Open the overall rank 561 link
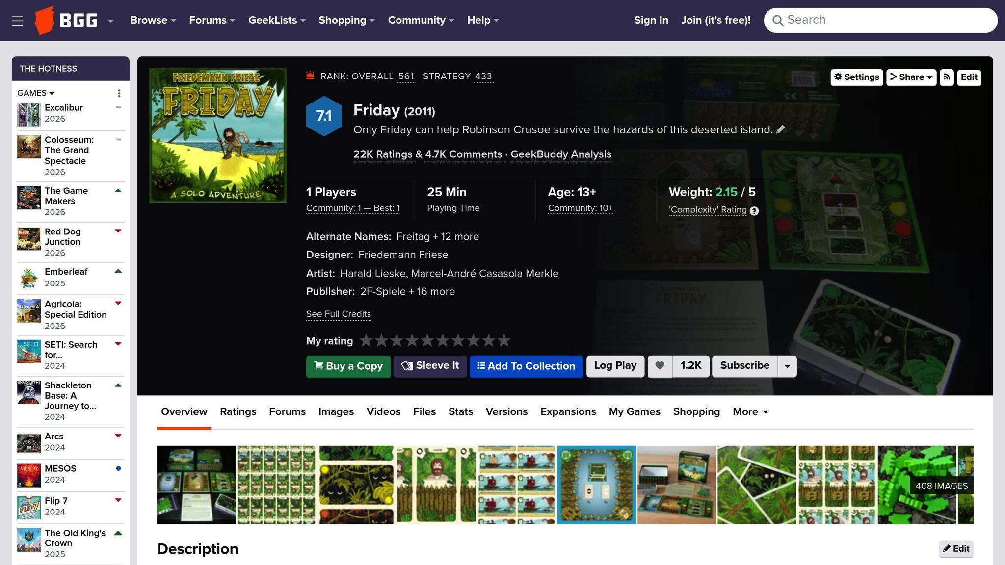The image size is (1005, 565). coord(406,77)
